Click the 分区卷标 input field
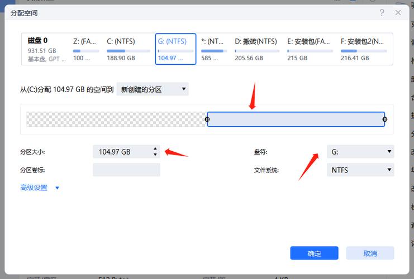Viewport: 414px width, 279px height. click(126, 170)
